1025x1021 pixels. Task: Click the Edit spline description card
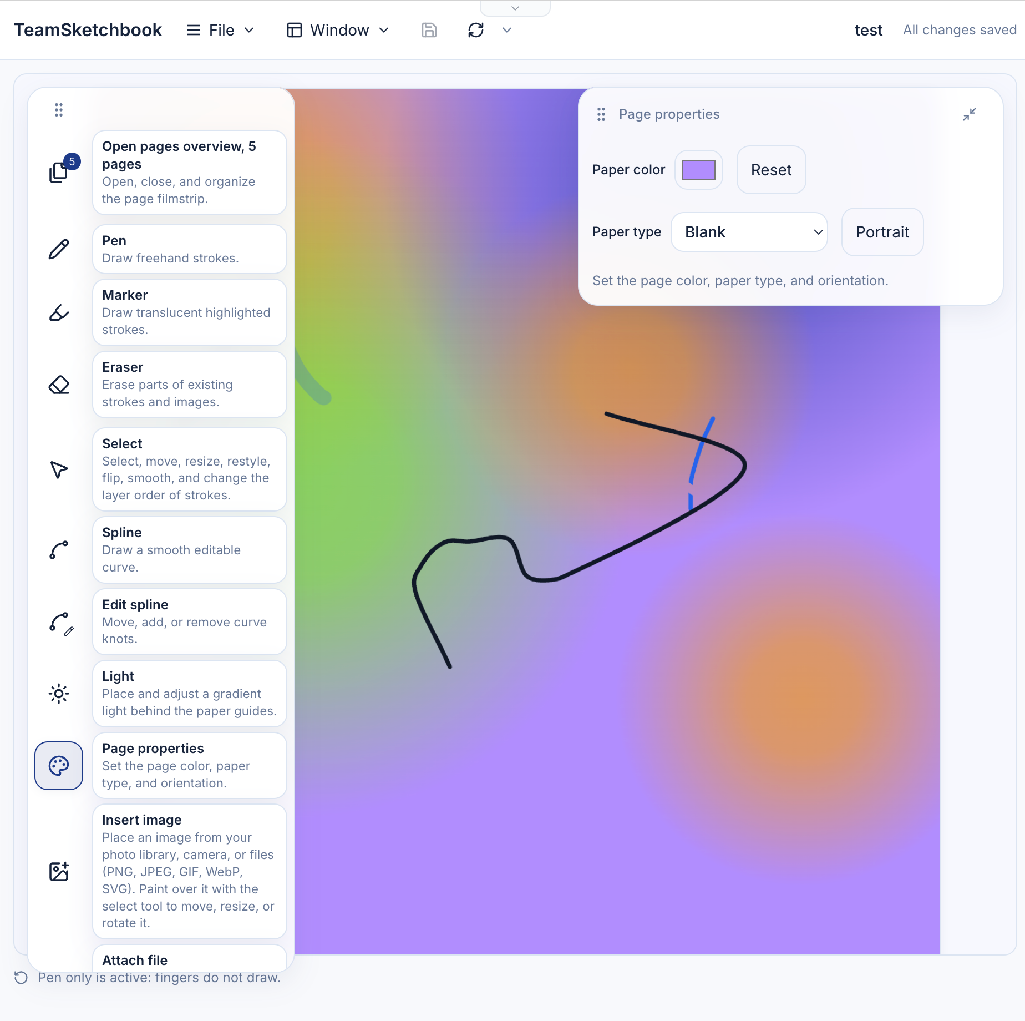190,622
